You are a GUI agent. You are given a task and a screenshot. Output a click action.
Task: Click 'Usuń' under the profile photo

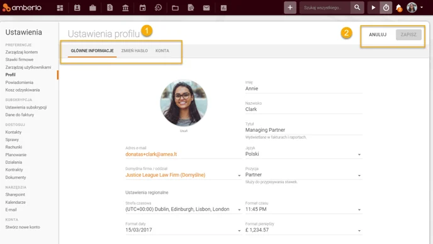point(184,131)
